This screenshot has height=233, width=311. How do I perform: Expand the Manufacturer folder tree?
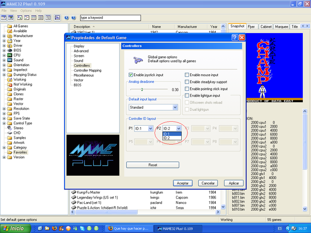[x=4, y=36]
